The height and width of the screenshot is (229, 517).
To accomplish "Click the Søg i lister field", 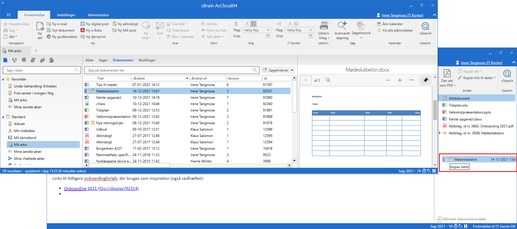I will 41,70.
